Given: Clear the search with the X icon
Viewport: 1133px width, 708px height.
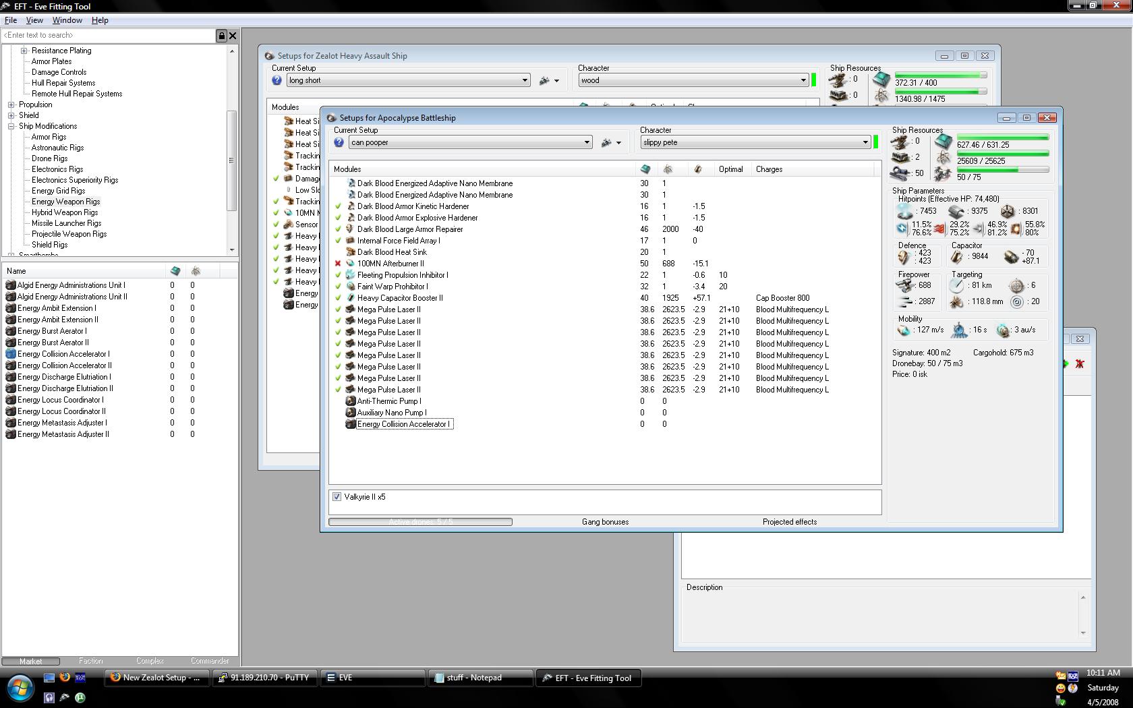Looking at the screenshot, I should point(233,36).
